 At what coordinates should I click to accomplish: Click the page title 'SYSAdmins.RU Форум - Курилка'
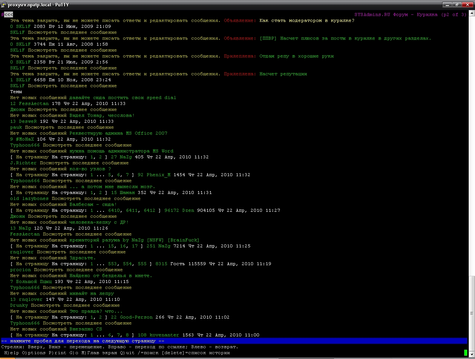(396, 14)
